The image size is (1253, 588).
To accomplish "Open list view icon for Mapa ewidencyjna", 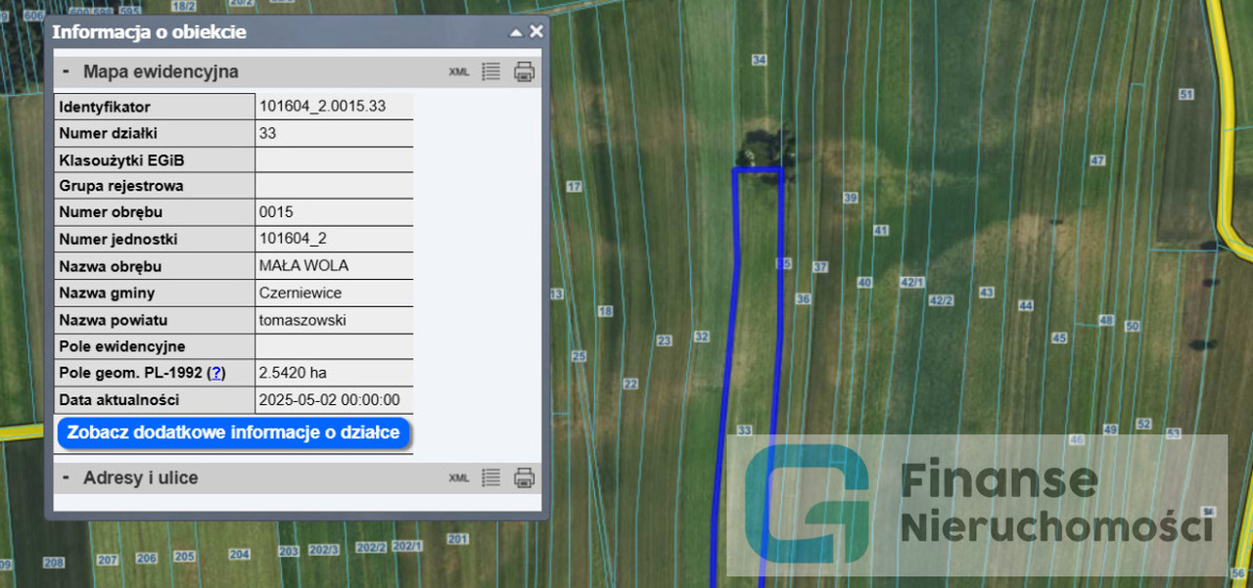I will pyautogui.click(x=491, y=72).
